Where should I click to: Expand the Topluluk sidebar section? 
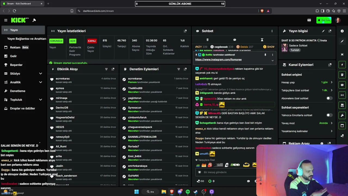pos(41,100)
